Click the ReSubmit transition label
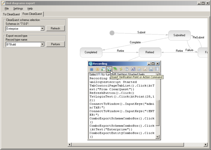Viewport: 211px width, 150px height. tap(198, 37)
